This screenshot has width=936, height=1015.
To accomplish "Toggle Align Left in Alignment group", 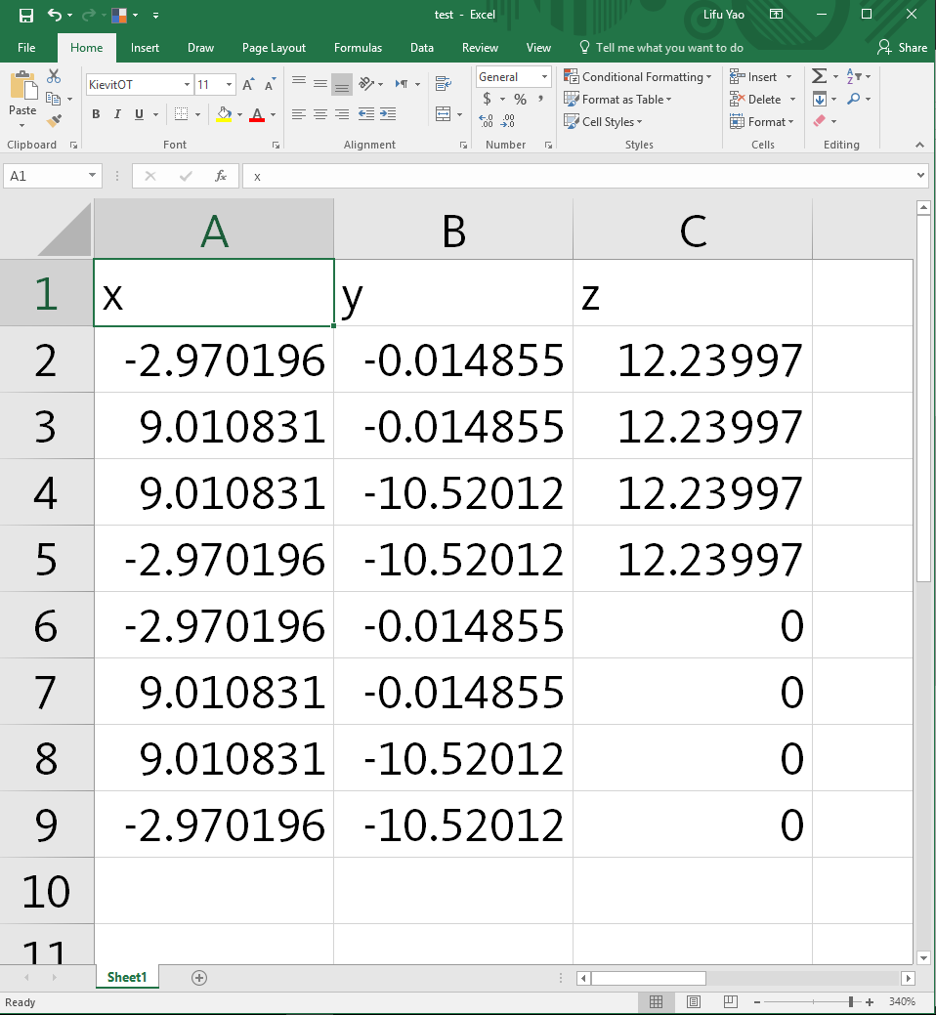I will (298, 114).
